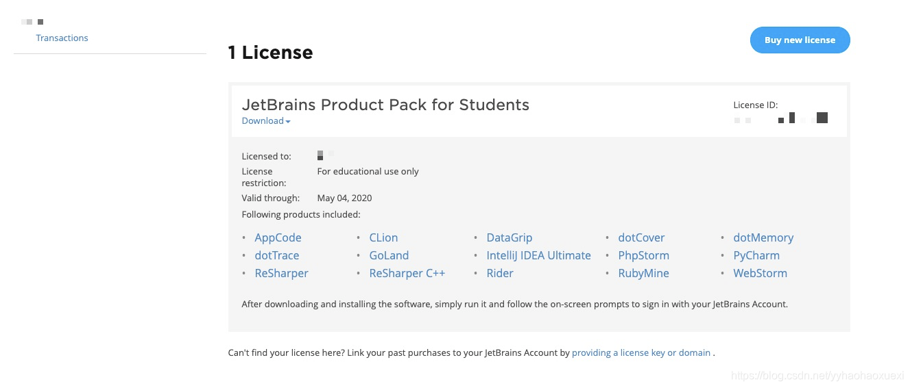Open the AppCode product link

278,237
